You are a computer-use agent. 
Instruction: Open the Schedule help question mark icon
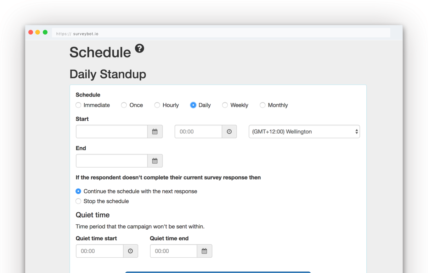140,48
